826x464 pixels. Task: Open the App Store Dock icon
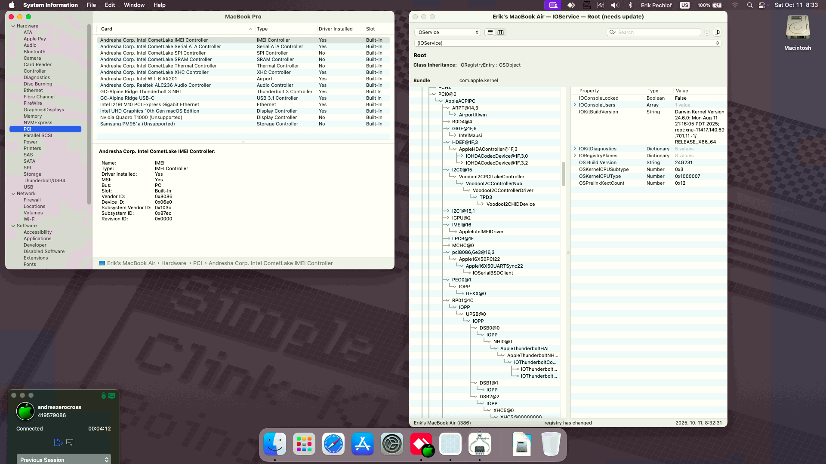pos(363,444)
